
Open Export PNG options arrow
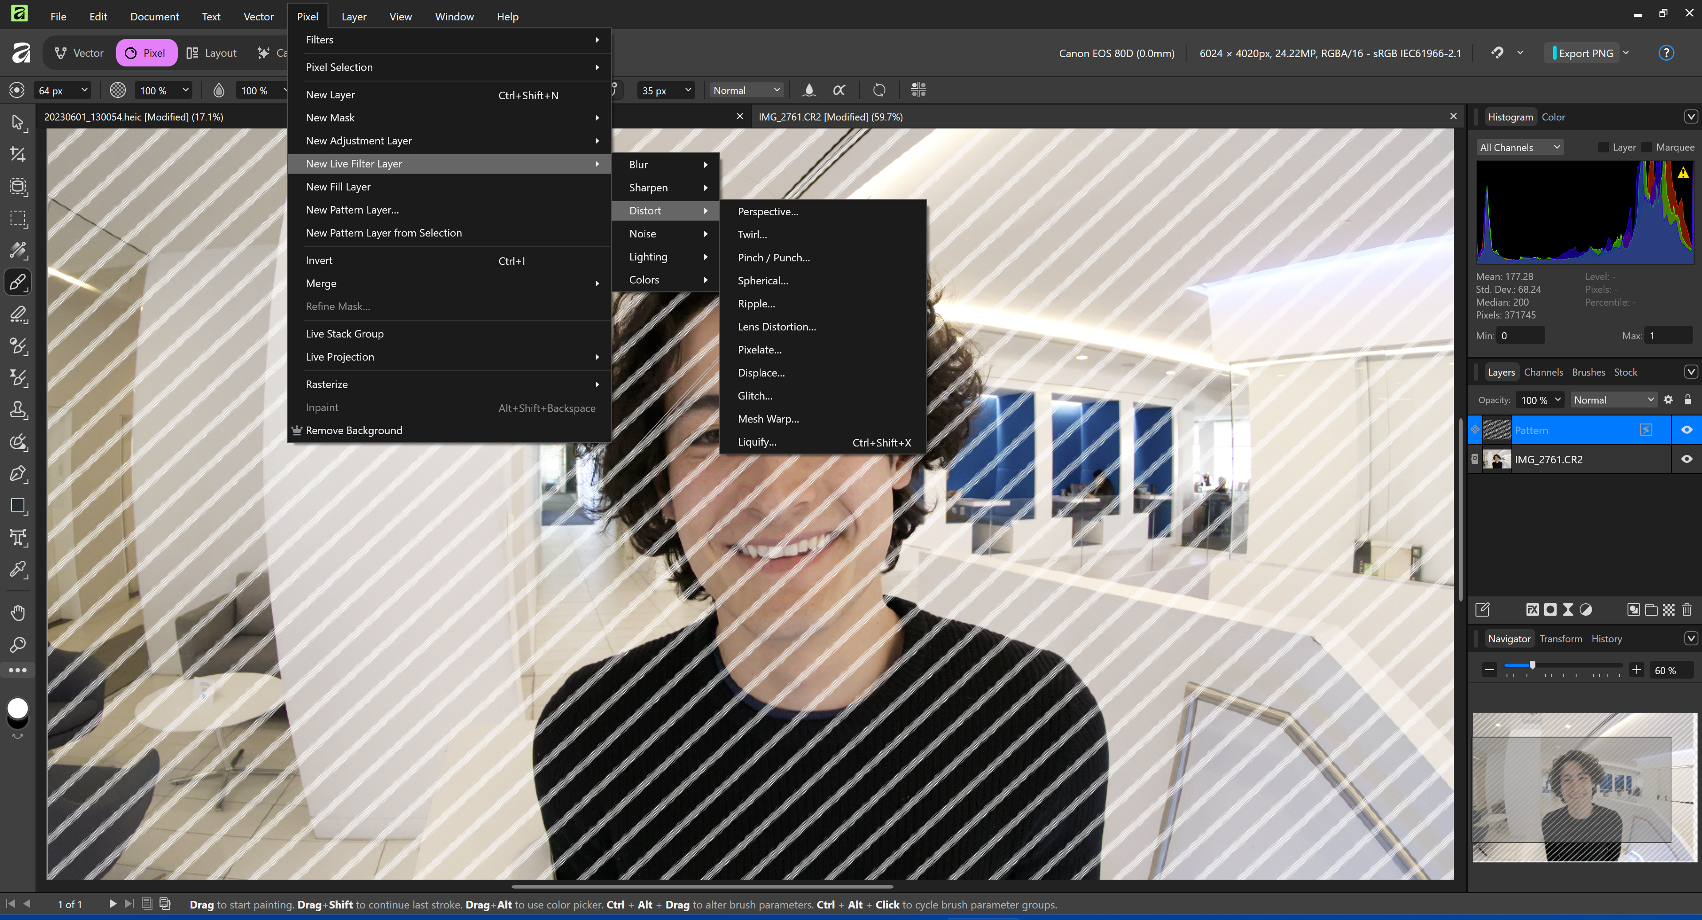click(1626, 53)
